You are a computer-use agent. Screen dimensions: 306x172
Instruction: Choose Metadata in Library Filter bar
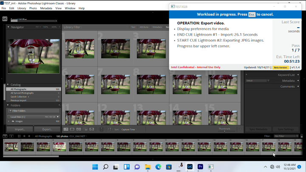coord(157,27)
